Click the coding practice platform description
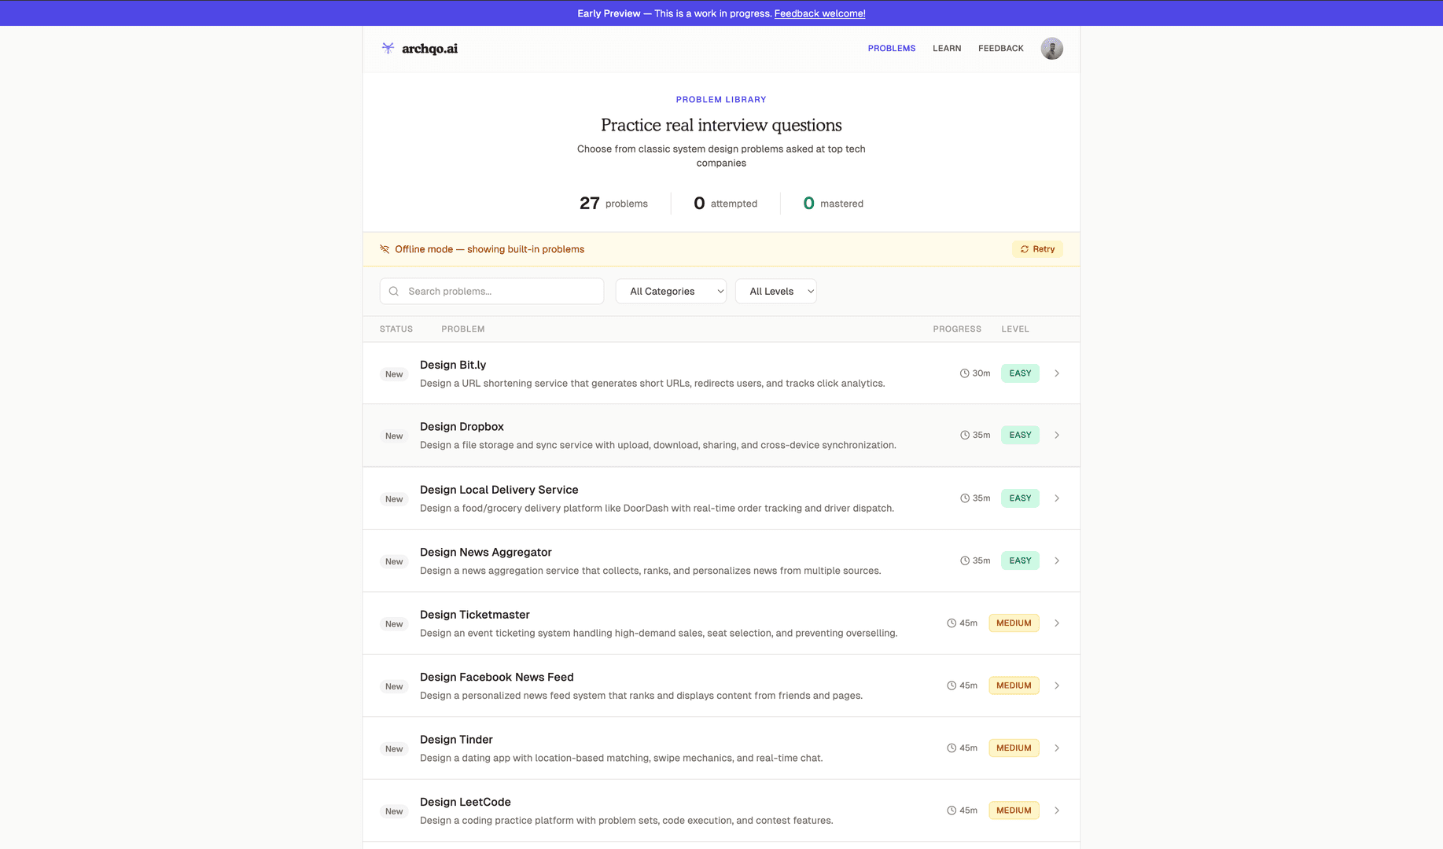 tap(626, 821)
